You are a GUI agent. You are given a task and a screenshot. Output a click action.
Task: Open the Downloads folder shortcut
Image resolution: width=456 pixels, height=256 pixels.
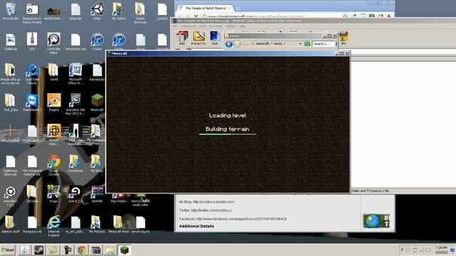(76, 164)
